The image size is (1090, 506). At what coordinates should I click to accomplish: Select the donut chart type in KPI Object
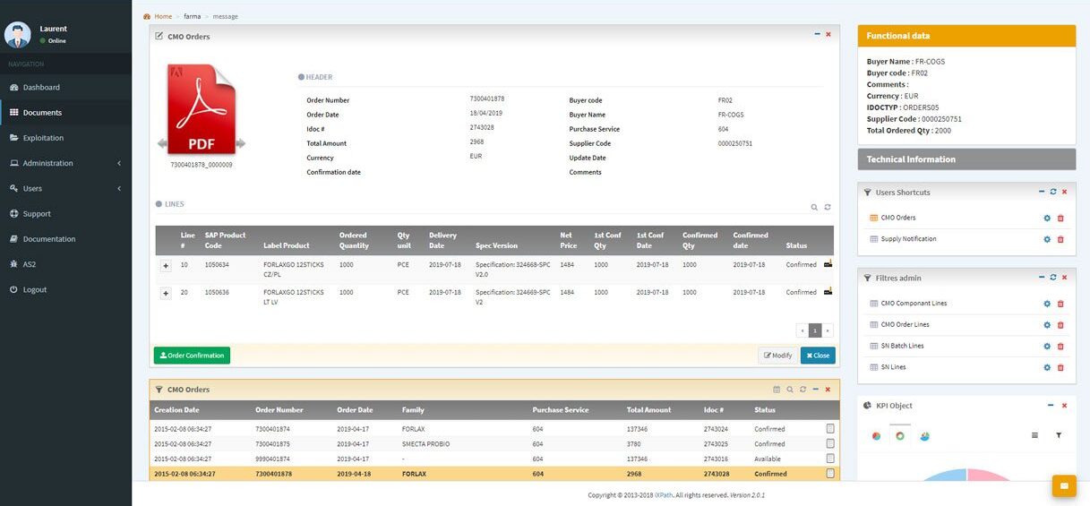900,436
